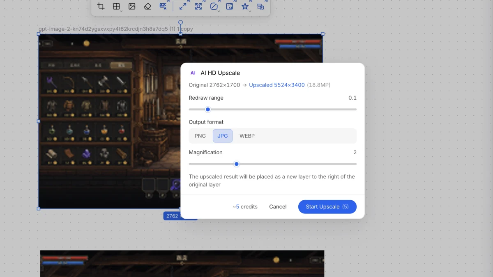Click the AI expand arrows icon

click(183, 6)
